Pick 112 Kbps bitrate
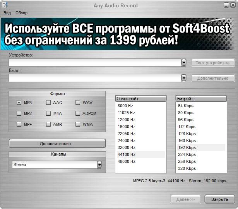This screenshot has height=209, width=238. (201, 127)
